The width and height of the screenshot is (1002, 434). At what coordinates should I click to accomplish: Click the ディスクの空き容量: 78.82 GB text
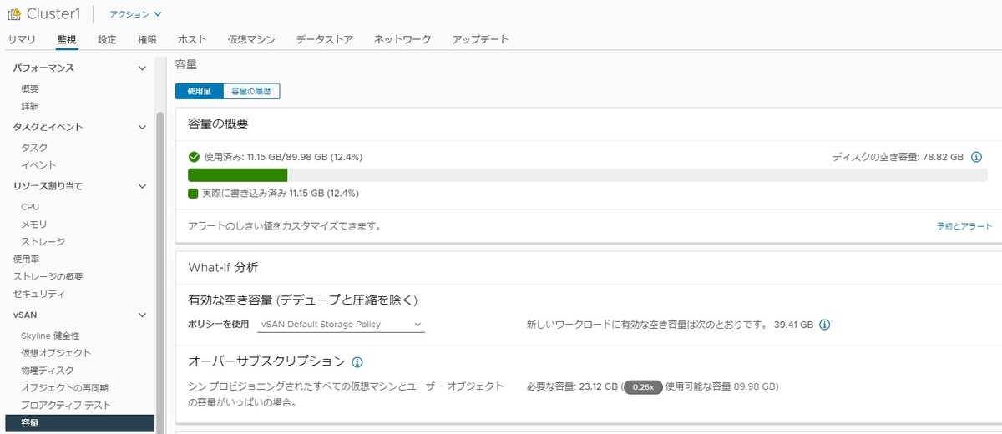[898, 157]
